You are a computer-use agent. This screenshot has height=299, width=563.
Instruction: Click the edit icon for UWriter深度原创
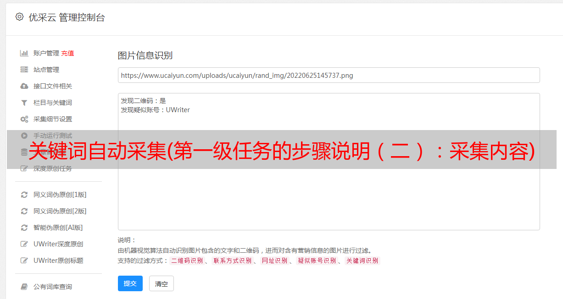(24, 244)
